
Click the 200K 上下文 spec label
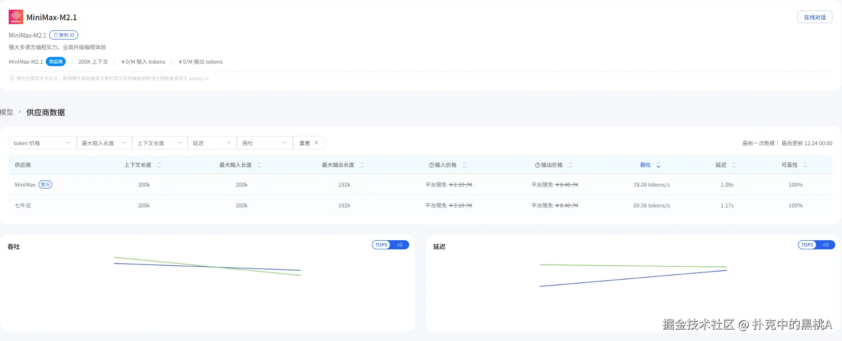[93, 62]
